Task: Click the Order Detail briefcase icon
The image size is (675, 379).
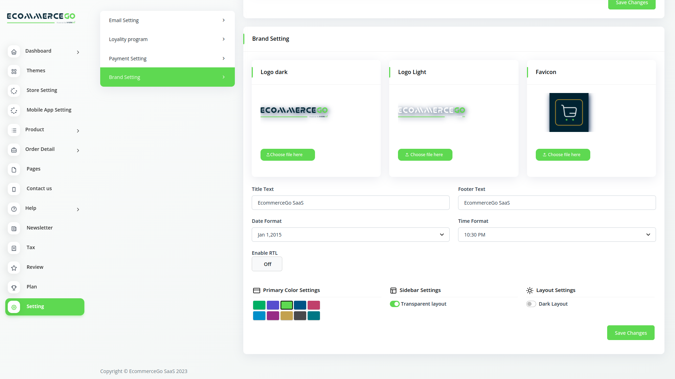Action: (x=14, y=150)
